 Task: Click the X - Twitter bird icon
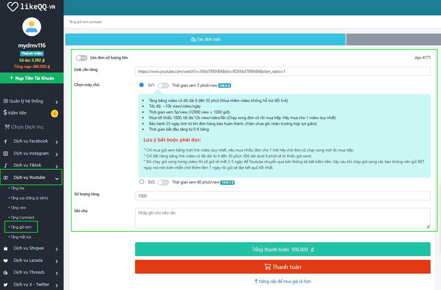pyautogui.click(x=6, y=284)
